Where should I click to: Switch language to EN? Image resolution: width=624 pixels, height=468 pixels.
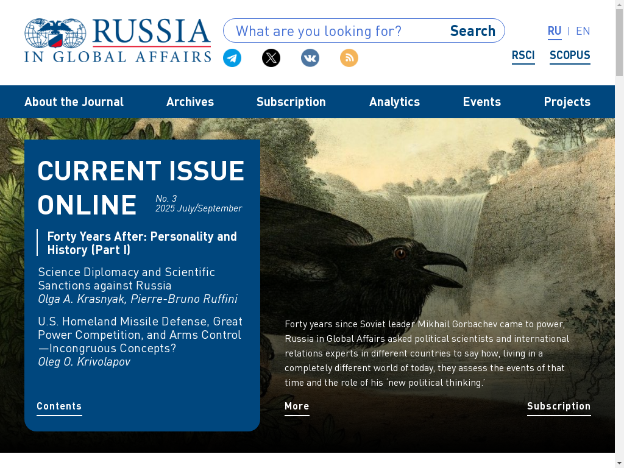(x=583, y=31)
